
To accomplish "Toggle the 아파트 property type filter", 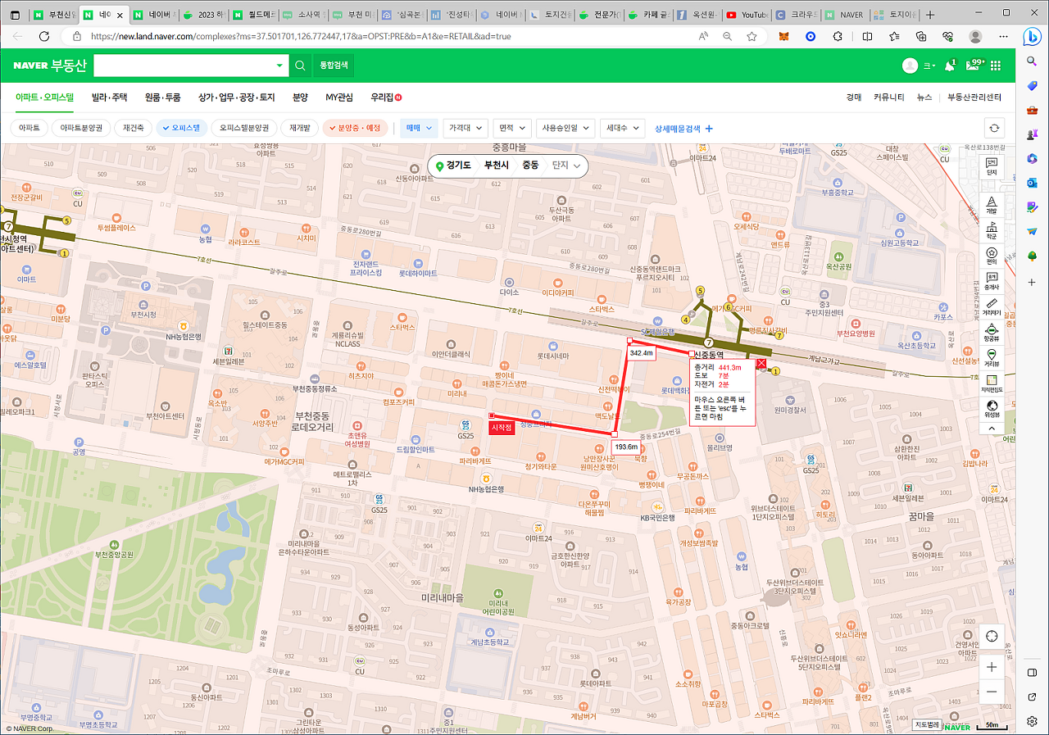I will coord(30,128).
